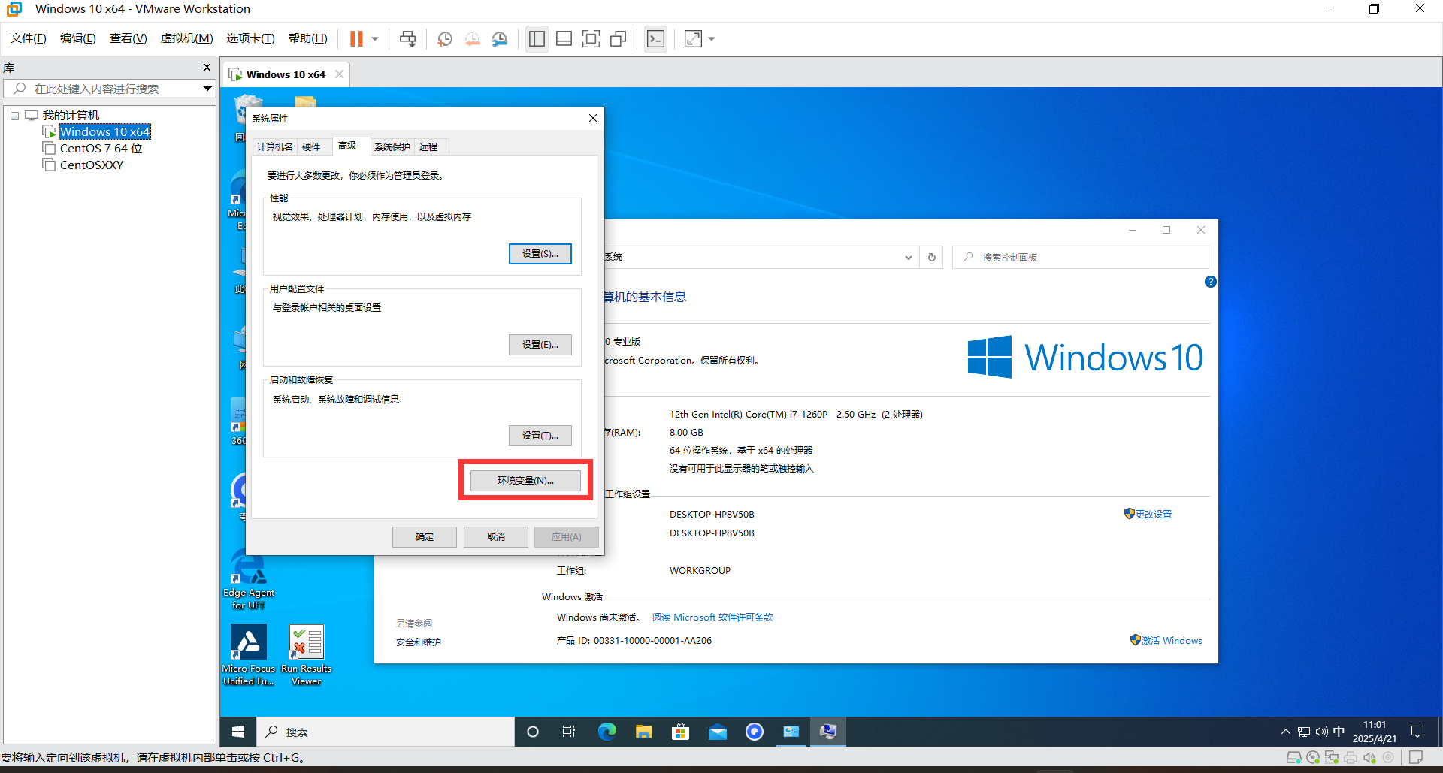Select CentOS 7 64 位 in library
This screenshot has width=1443, height=773.
[101, 149]
